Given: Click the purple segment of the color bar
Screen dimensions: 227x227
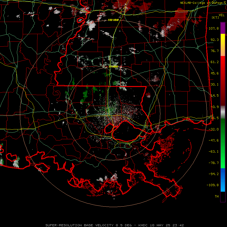Looking at the screenshot, I should [x=223, y=28].
